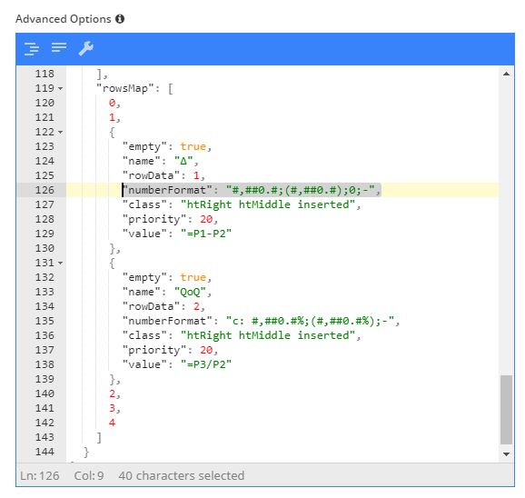
Task: Click the compact JSON lines icon
Action: coord(59,47)
